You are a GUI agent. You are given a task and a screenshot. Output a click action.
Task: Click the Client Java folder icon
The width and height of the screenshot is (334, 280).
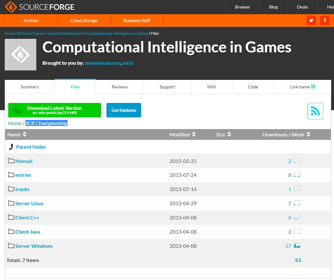pyautogui.click(x=11, y=231)
